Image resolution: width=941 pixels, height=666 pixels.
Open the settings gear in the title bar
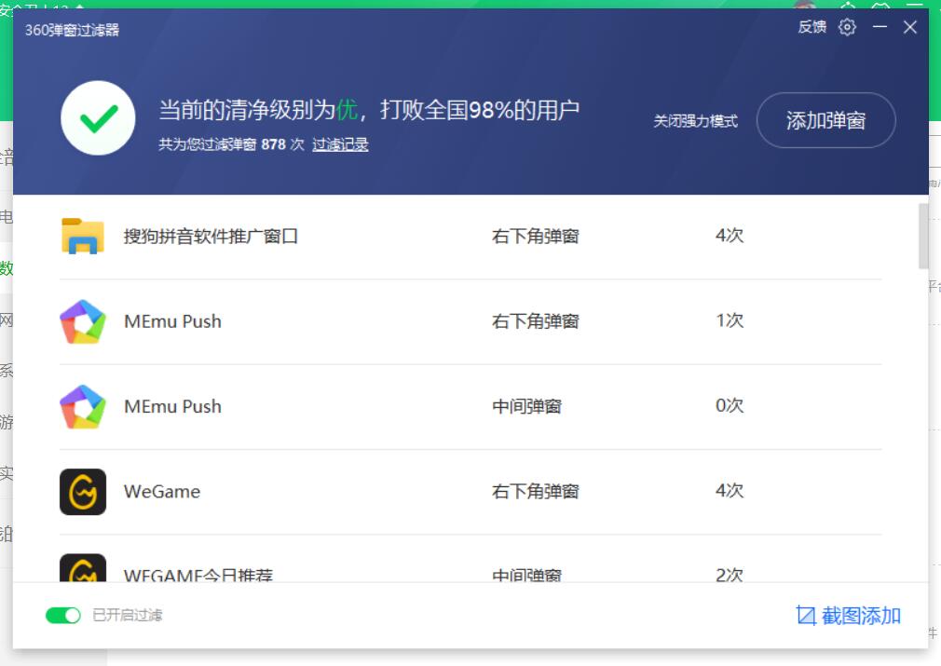coord(847,27)
